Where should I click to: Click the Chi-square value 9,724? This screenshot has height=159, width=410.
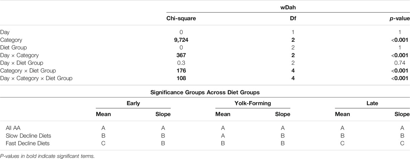[x=179, y=40]
